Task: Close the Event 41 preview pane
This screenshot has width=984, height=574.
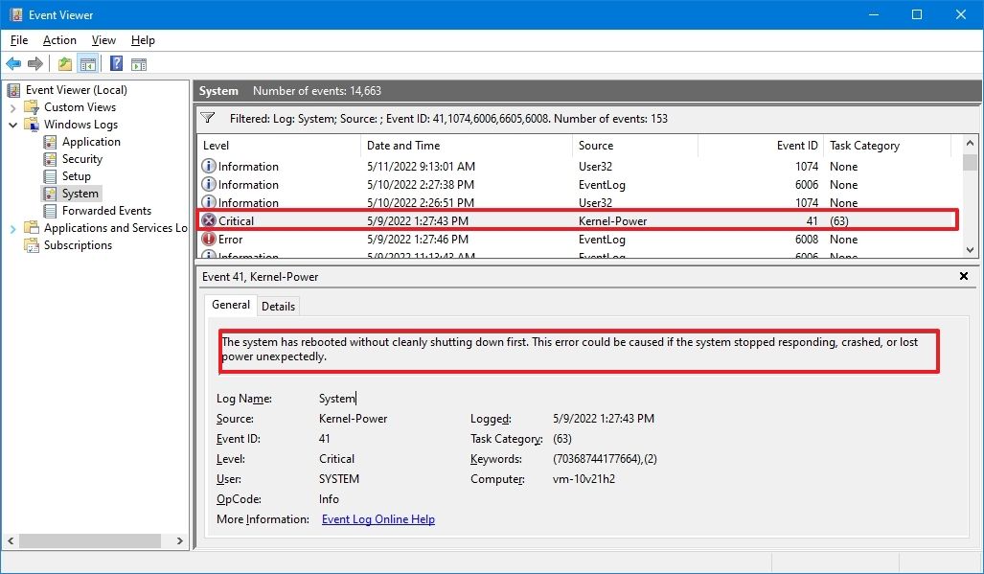Action: tap(963, 276)
